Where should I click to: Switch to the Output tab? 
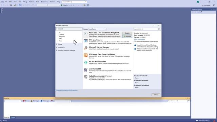coord(13,117)
